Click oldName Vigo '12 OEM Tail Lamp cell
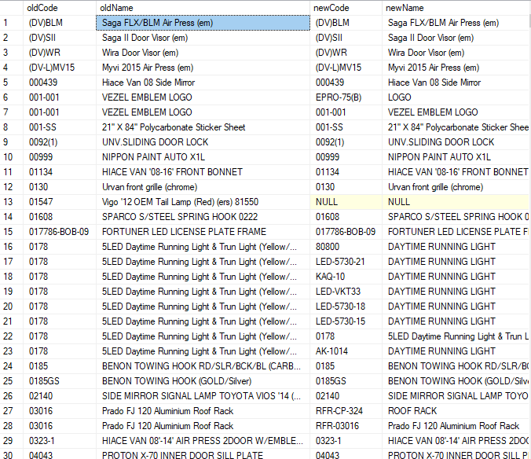 coord(203,202)
